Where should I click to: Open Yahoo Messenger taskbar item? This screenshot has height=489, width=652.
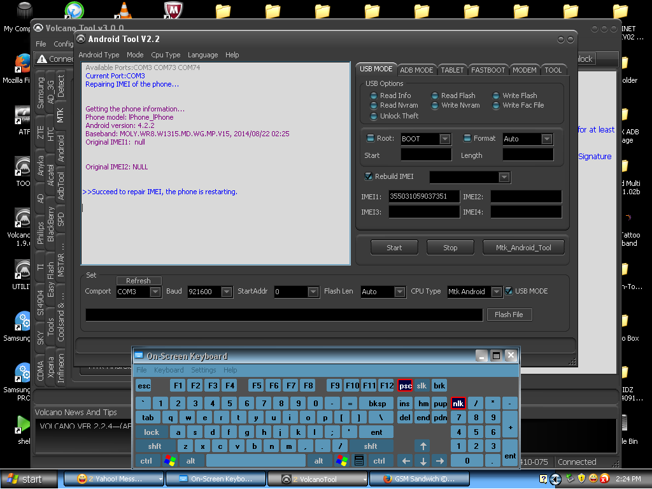(x=114, y=479)
